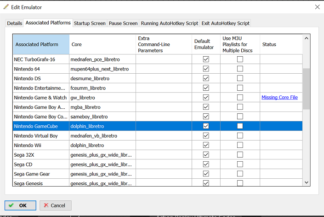Open the Details tab

click(14, 23)
